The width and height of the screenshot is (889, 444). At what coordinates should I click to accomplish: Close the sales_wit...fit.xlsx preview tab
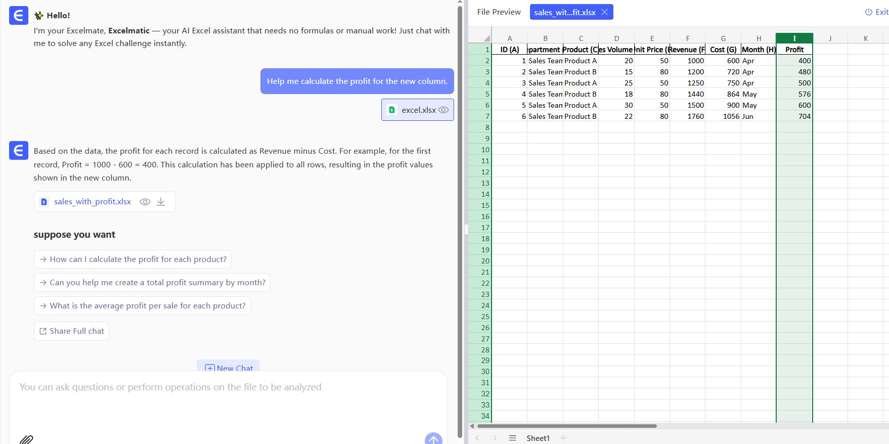[x=605, y=12]
